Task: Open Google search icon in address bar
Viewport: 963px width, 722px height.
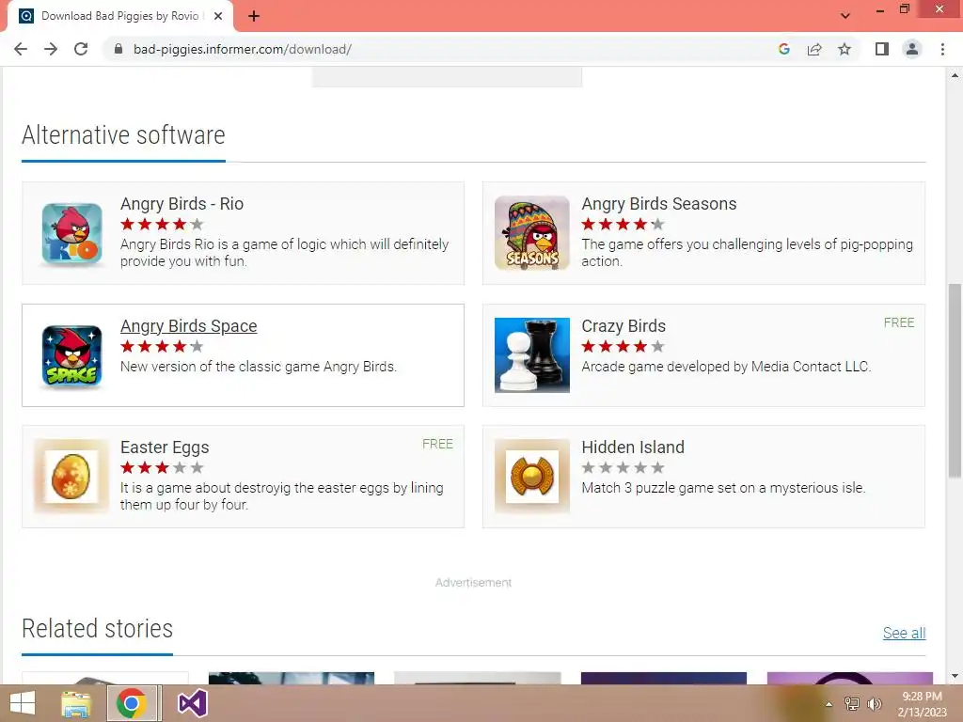Action: click(x=783, y=49)
